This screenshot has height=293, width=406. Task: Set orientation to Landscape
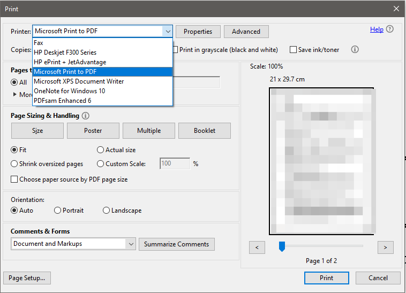click(106, 210)
